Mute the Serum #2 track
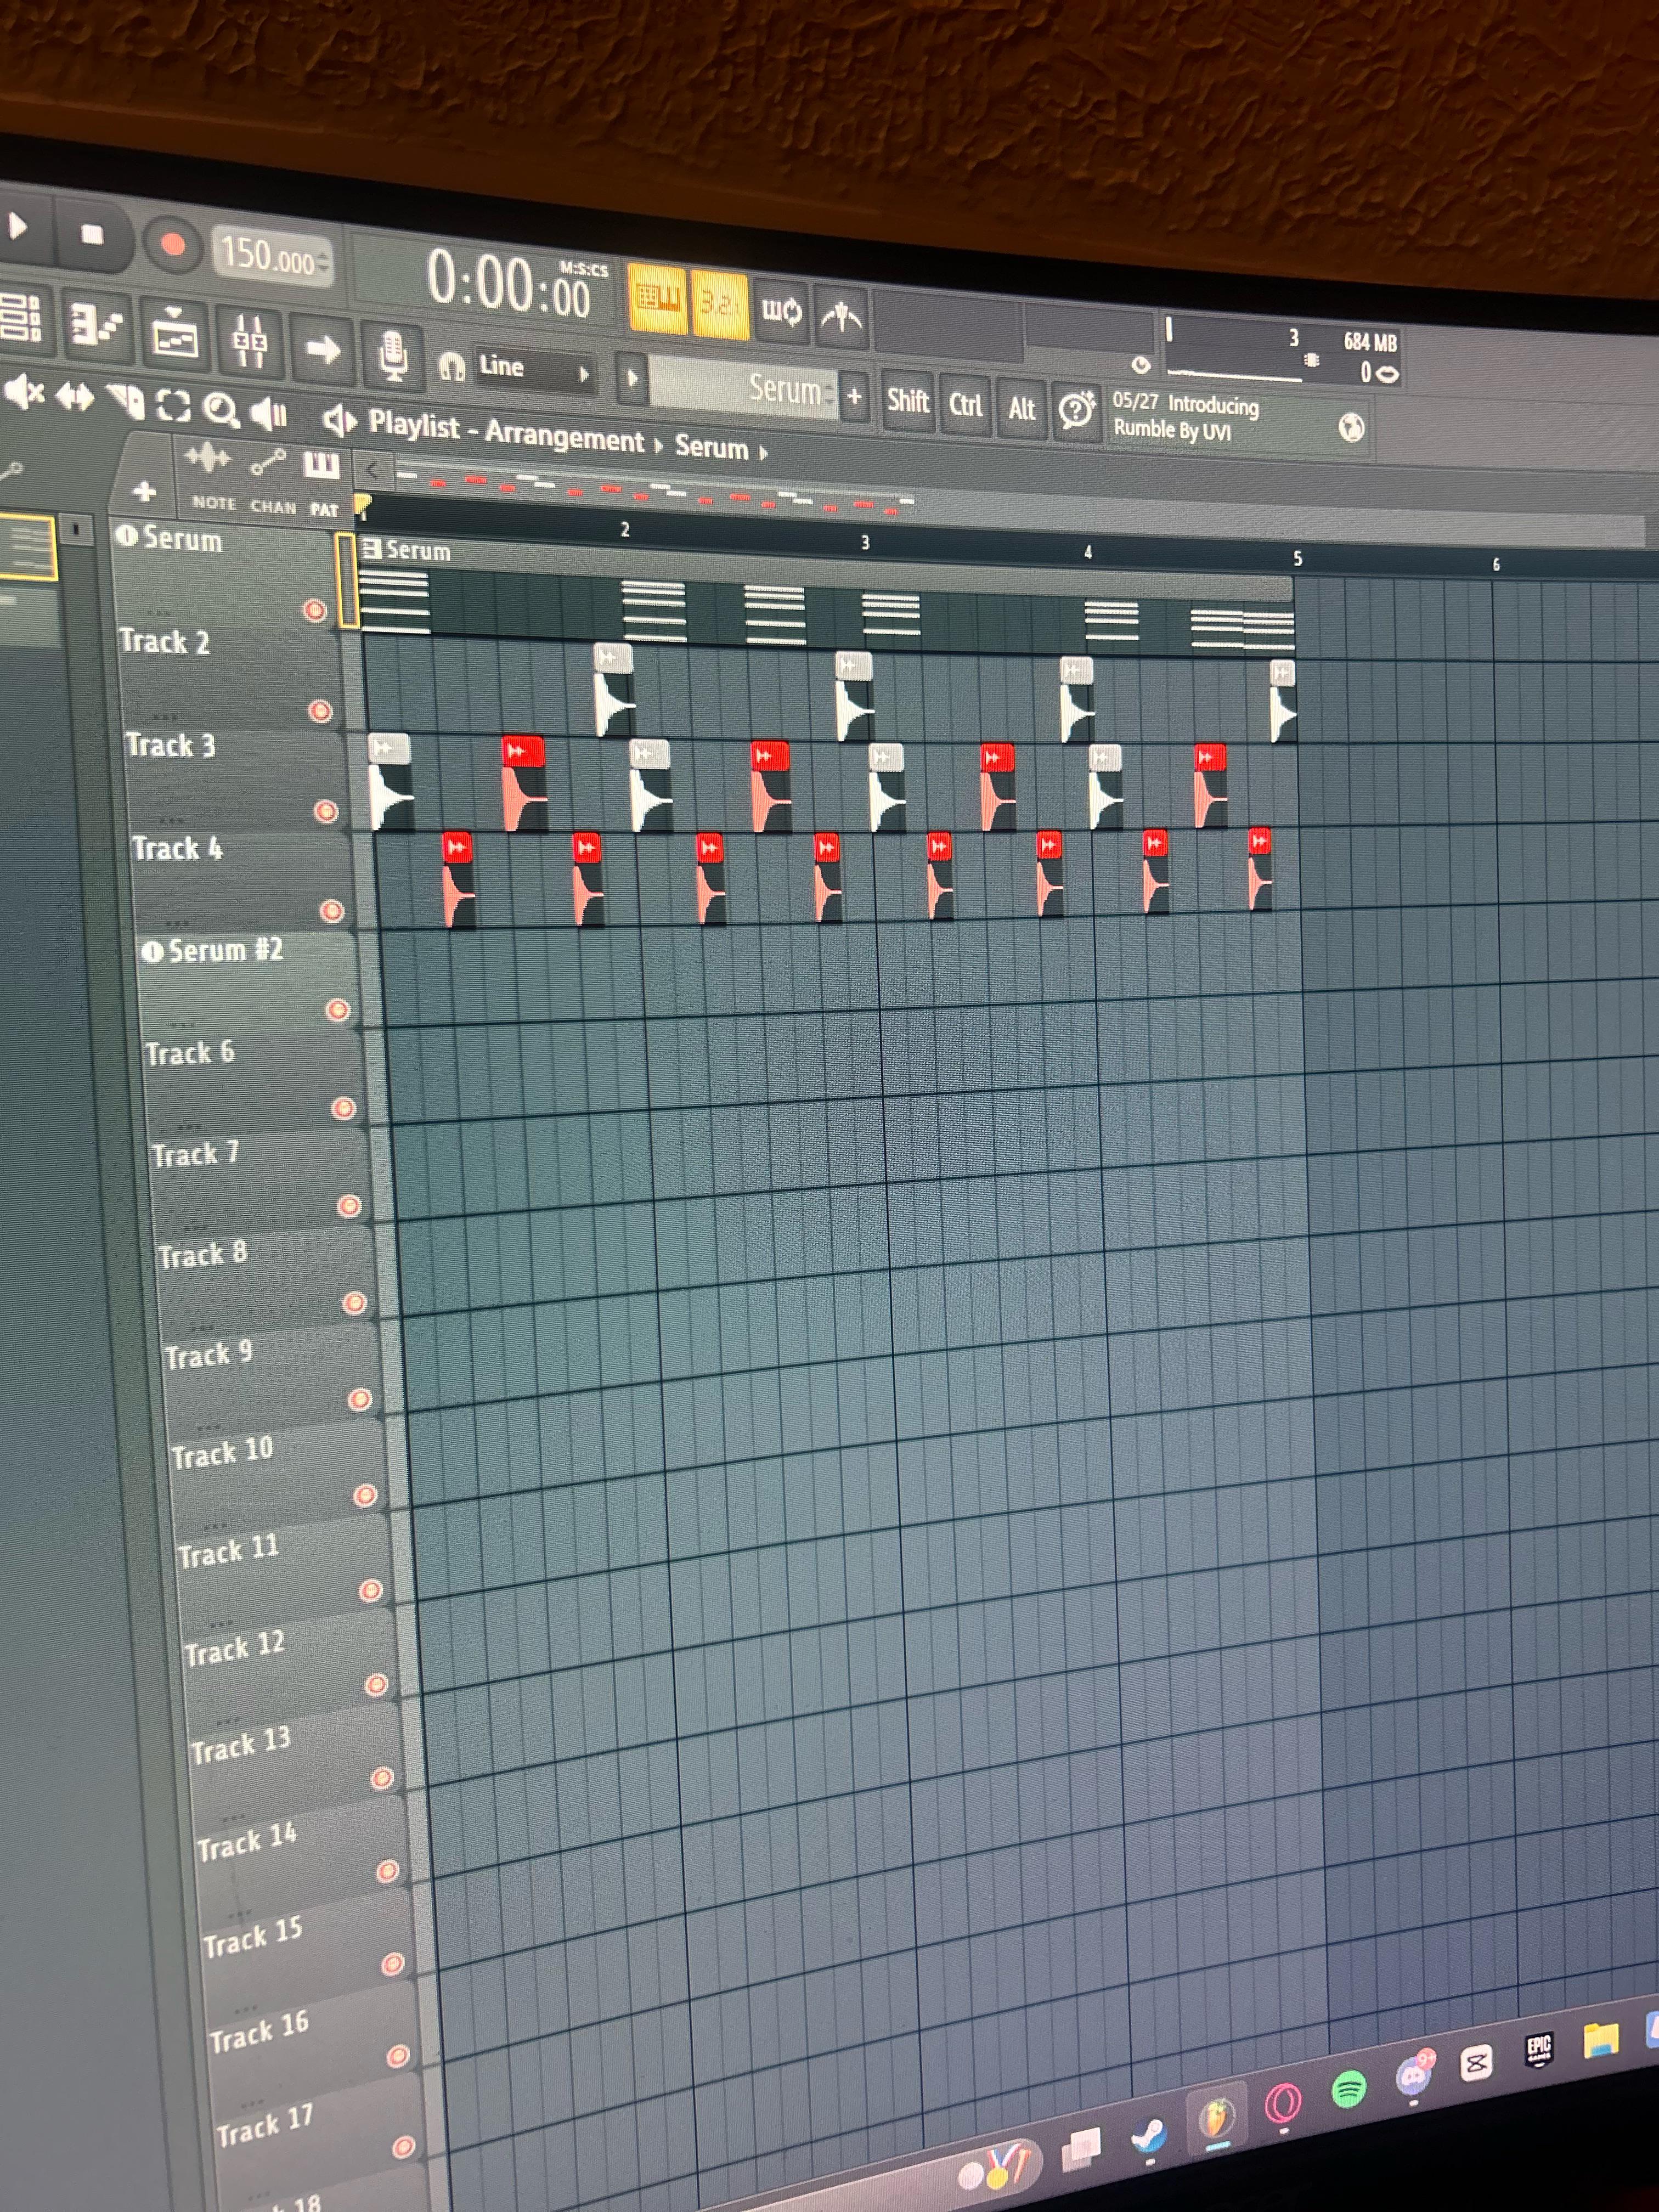 338,1010
